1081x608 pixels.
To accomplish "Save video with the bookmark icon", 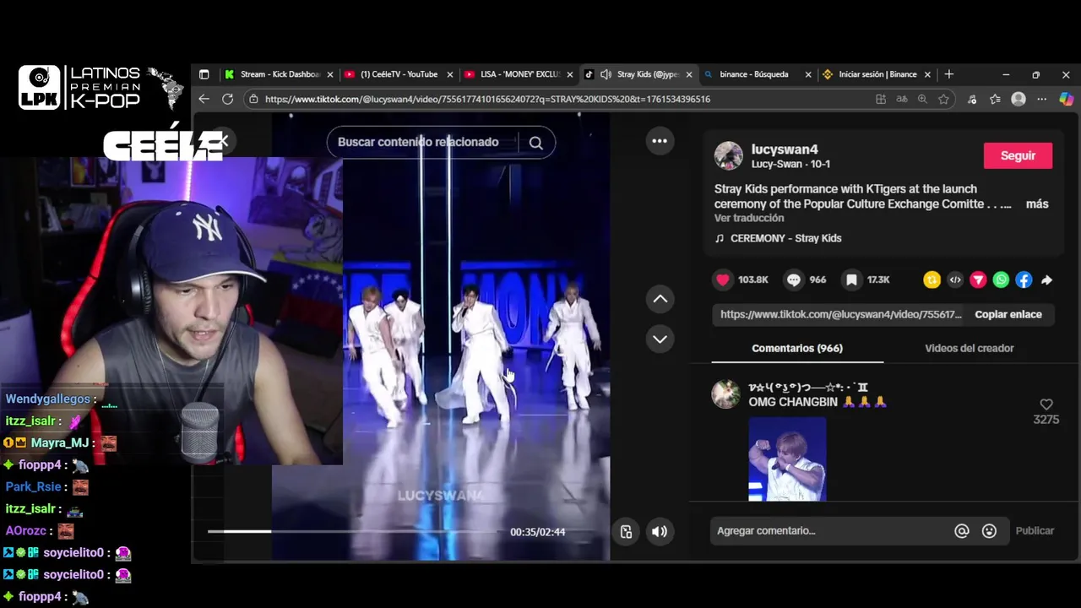I will click(851, 280).
